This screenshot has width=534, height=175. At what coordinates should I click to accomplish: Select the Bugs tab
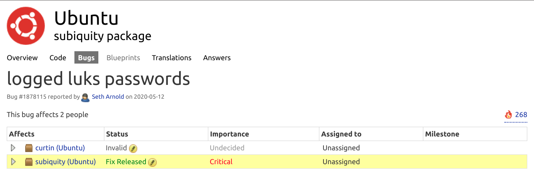(86, 58)
